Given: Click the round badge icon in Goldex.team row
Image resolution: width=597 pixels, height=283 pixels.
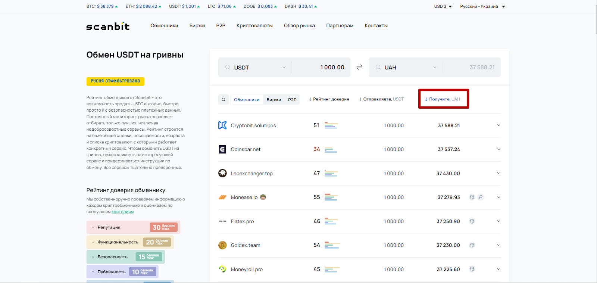Looking at the screenshot, I should [x=472, y=245].
